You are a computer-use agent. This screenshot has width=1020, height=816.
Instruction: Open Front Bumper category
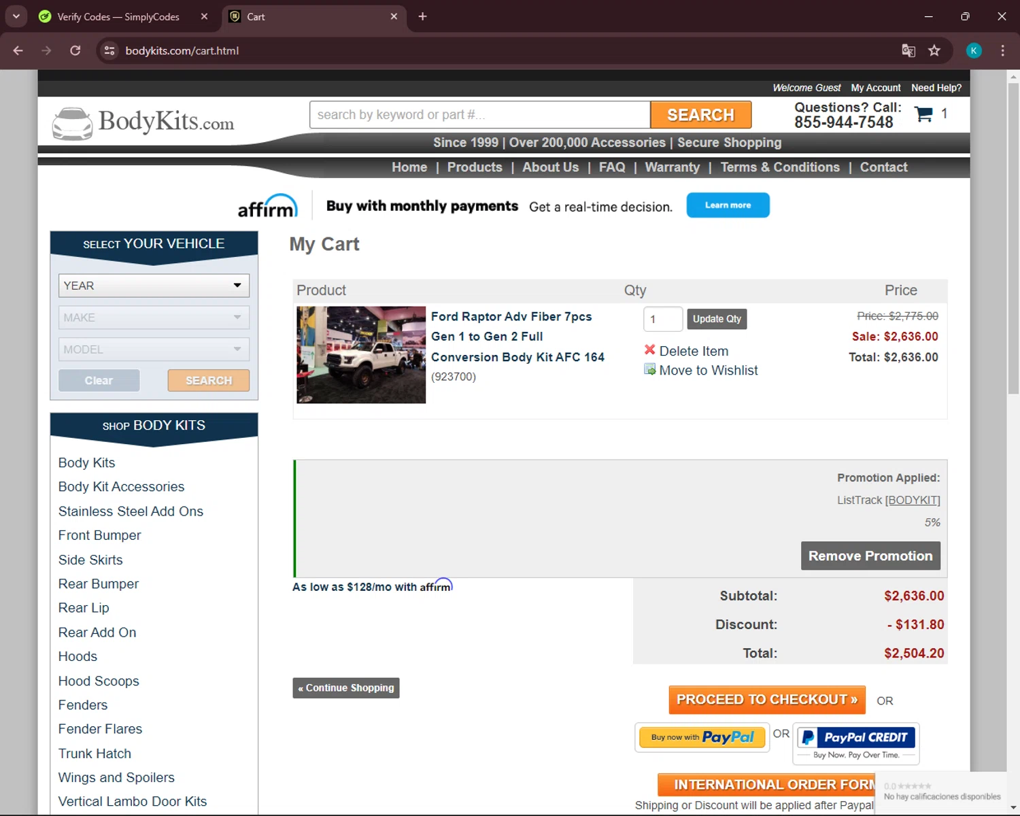click(x=99, y=535)
